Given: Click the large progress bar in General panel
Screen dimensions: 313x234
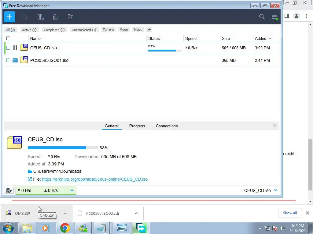Looking at the screenshot, I should coord(63,148).
